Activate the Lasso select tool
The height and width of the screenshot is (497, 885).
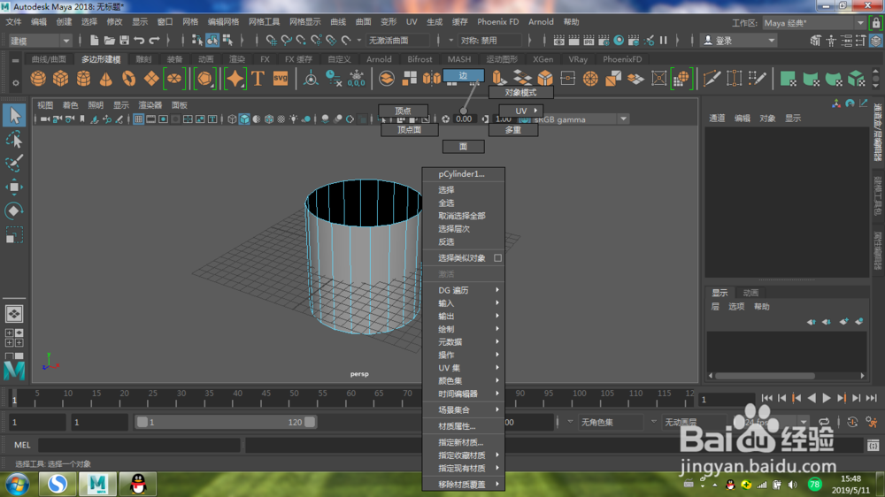point(14,140)
